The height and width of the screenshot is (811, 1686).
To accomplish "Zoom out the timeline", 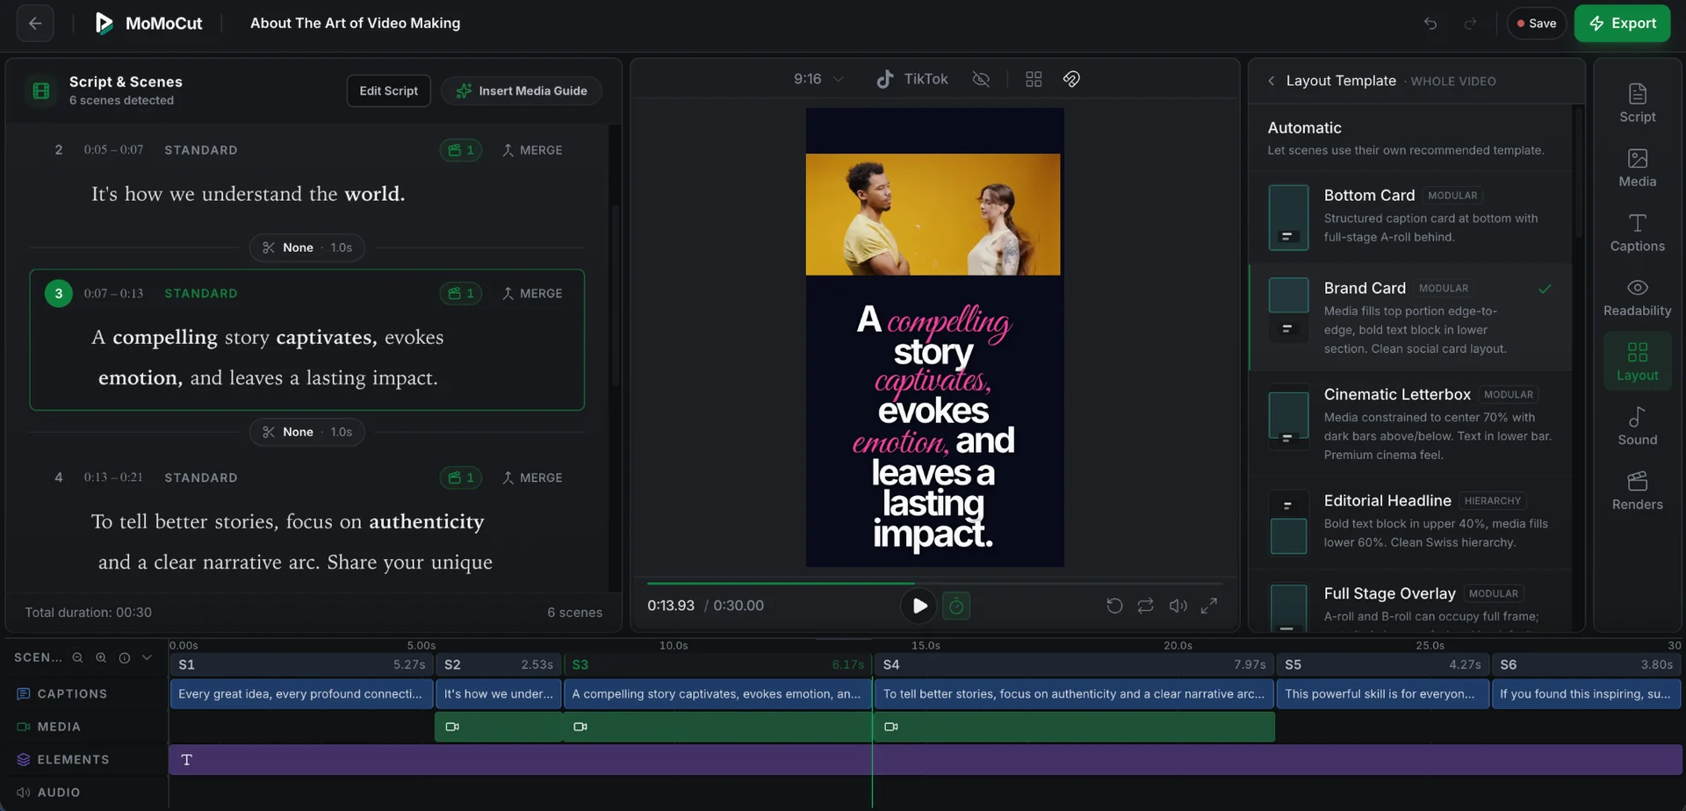I will [x=77, y=657].
